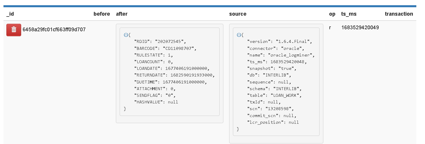This screenshot has width=425, height=144.
Task: Click the 'after' column header
Action: (x=122, y=14)
